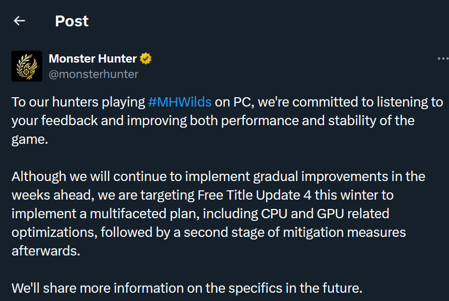Click "To our hunters playing" text
This screenshot has height=301, width=449.
click(x=78, y=102)
